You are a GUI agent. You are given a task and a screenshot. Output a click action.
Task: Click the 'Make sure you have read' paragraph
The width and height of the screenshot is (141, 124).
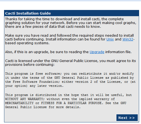click(x=70, y=39)
